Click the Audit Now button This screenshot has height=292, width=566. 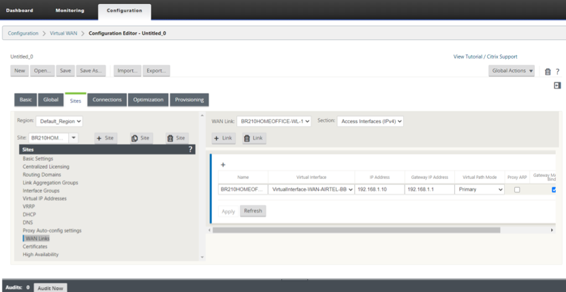(x=50, y=288)
